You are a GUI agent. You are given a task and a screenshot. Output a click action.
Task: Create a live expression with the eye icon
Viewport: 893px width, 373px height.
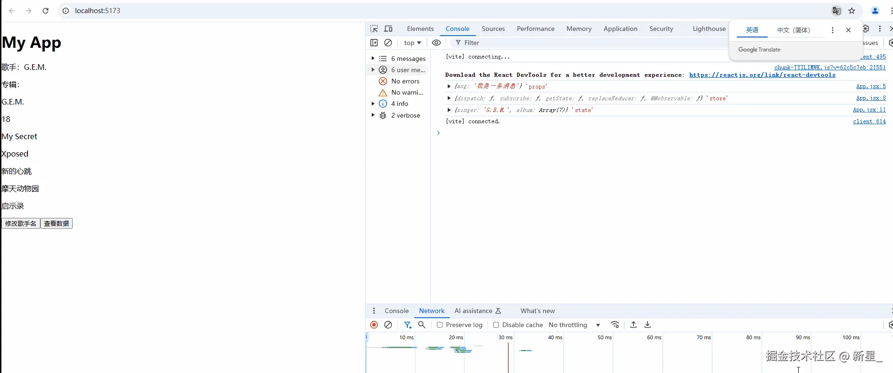[436, 43]
